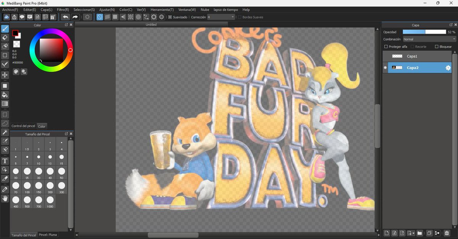Select the Eraser tool
This screenshot has height=239, width=458.
click(x=5, y=37)
